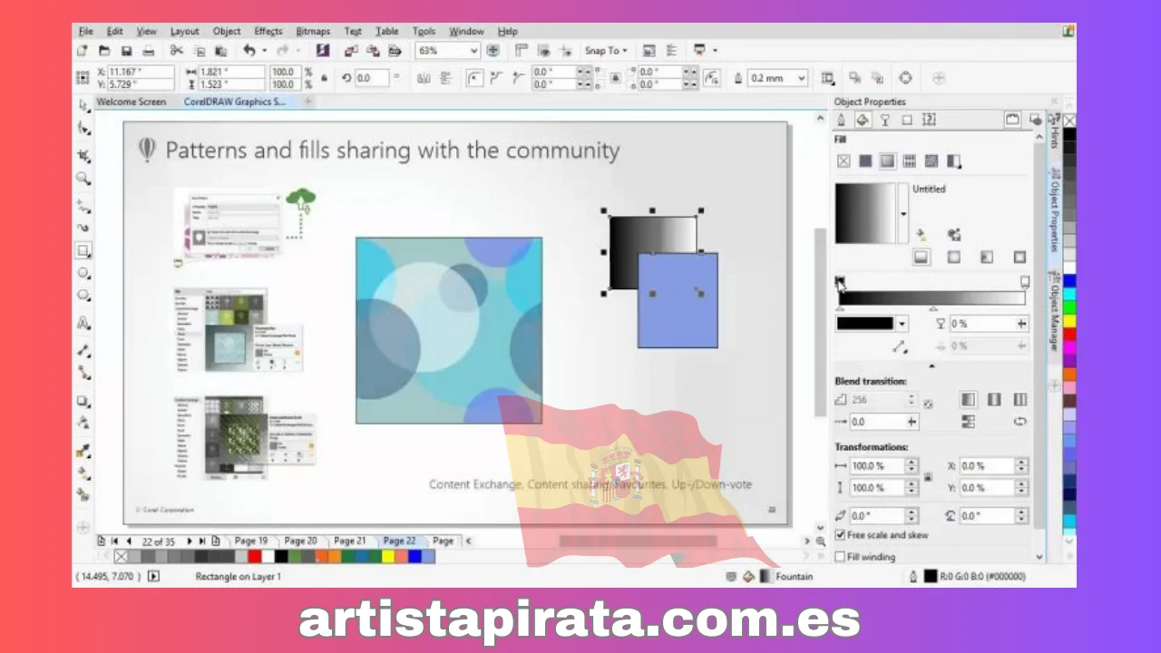Screen dimensions: 1161x653
Task: Open the outline width 0.2 mm dropdown
Action: pyautogui.click(x=801, y=79)
